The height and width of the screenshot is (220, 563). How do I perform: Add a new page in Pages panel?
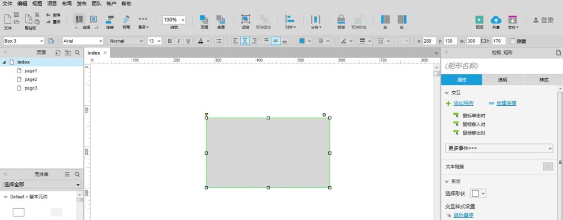point(58,53)
